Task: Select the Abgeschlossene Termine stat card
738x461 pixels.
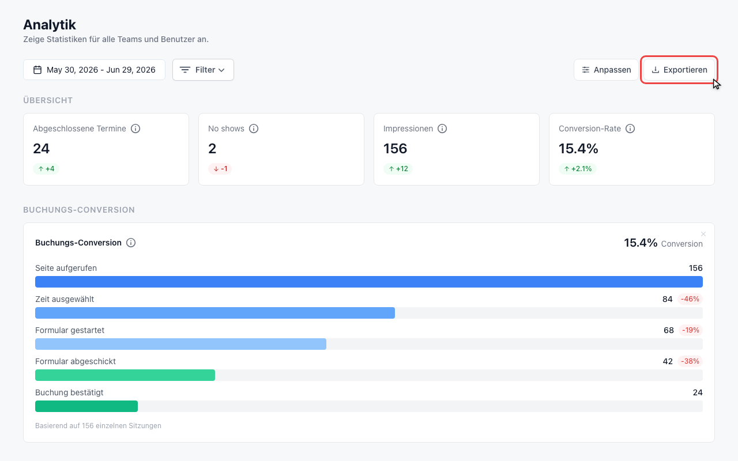Action: pyautogui.click(x=106, y=149)
